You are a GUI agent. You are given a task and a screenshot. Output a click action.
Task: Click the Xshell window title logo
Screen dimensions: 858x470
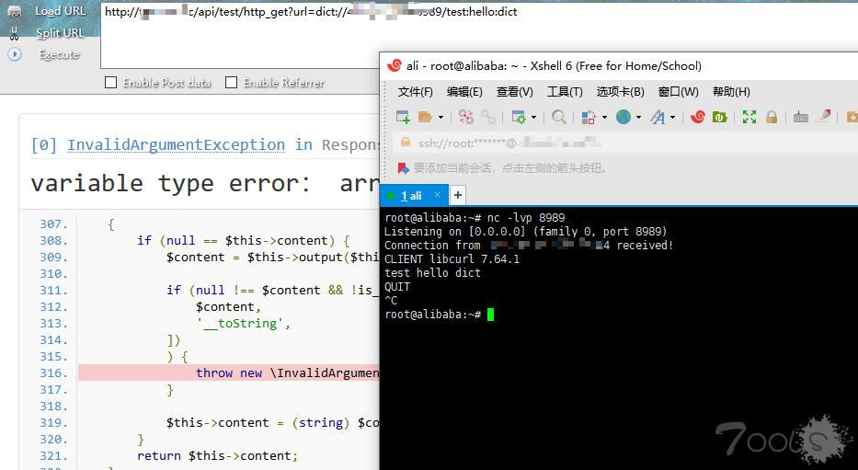[395, 65]
